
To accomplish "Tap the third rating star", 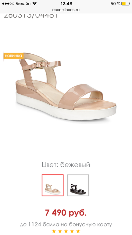I will tap(66, 231).
